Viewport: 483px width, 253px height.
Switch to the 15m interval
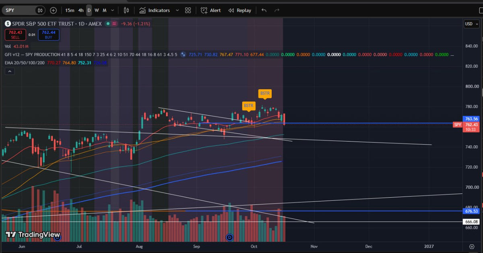[x=70, y=10]
